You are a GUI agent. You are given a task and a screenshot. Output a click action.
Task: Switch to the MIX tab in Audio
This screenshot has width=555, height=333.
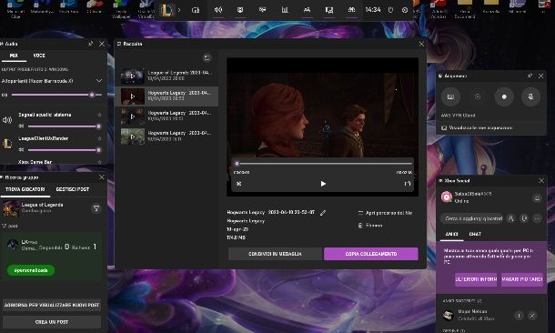(x=14, y=55)
